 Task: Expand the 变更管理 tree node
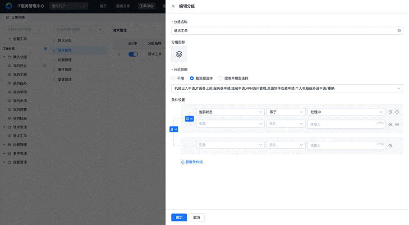[x=4, y=162]
